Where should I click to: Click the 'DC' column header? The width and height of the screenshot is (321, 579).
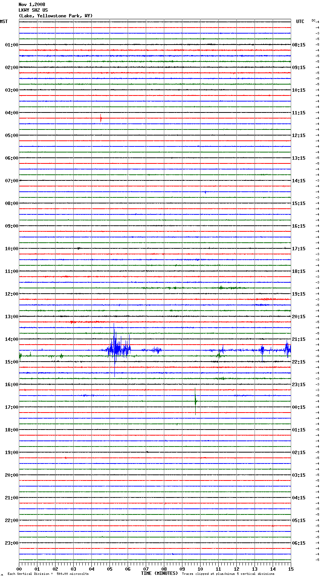click(x=313, y=20)
